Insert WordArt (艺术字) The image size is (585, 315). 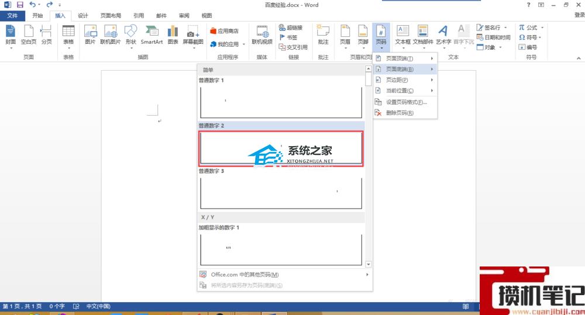[x=443, y=37]
